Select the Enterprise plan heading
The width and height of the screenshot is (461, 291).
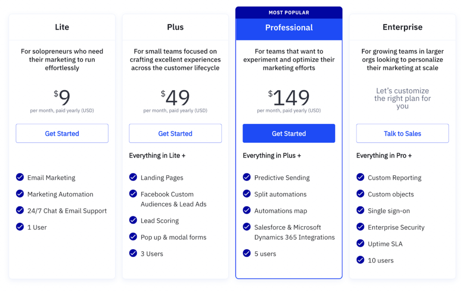tap(402, 27)
